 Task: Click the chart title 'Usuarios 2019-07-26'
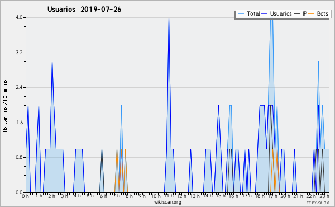(84, 10)
